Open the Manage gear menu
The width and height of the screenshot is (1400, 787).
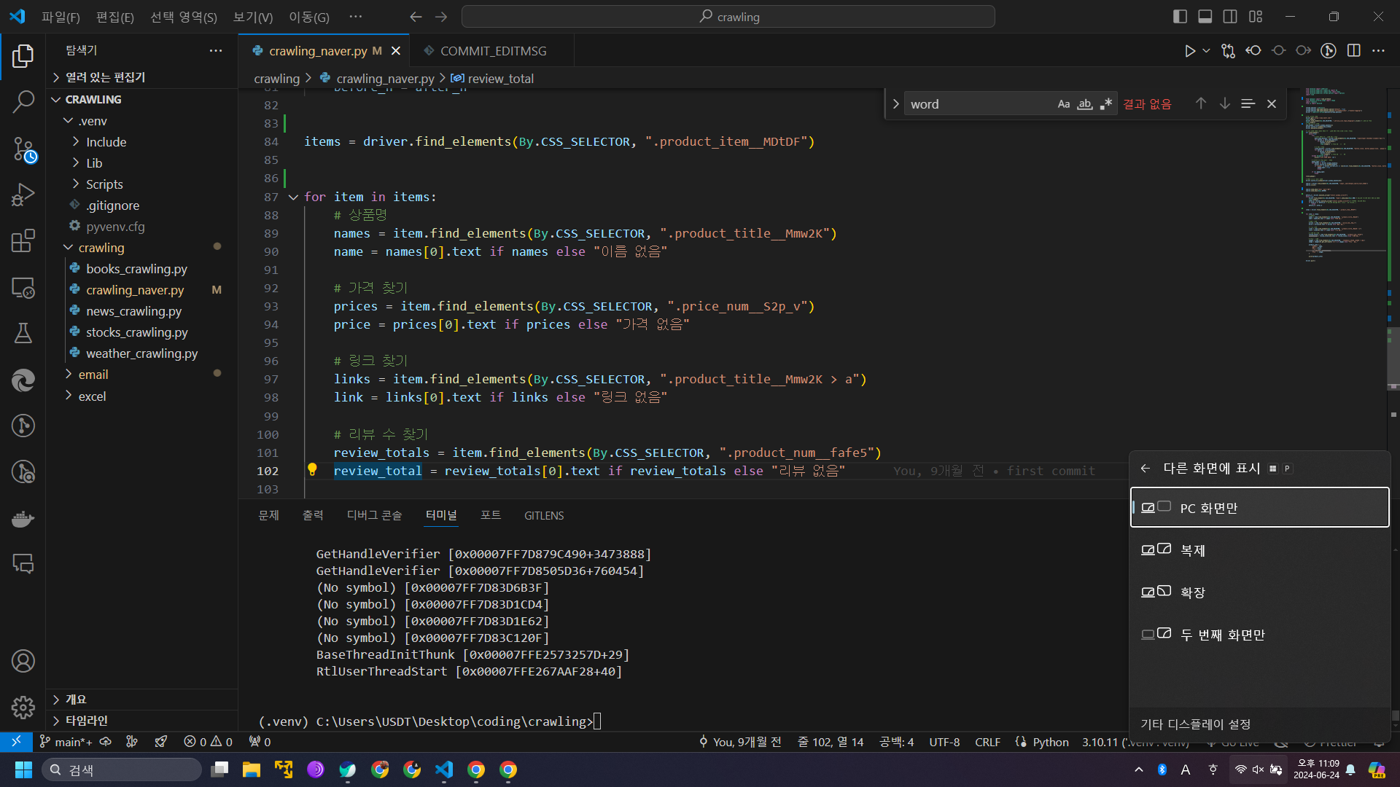[23, 707]
